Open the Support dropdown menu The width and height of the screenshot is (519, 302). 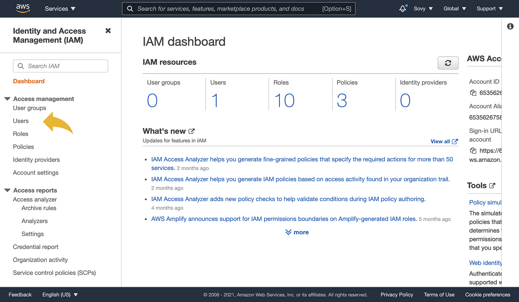(x=490, y=8)
